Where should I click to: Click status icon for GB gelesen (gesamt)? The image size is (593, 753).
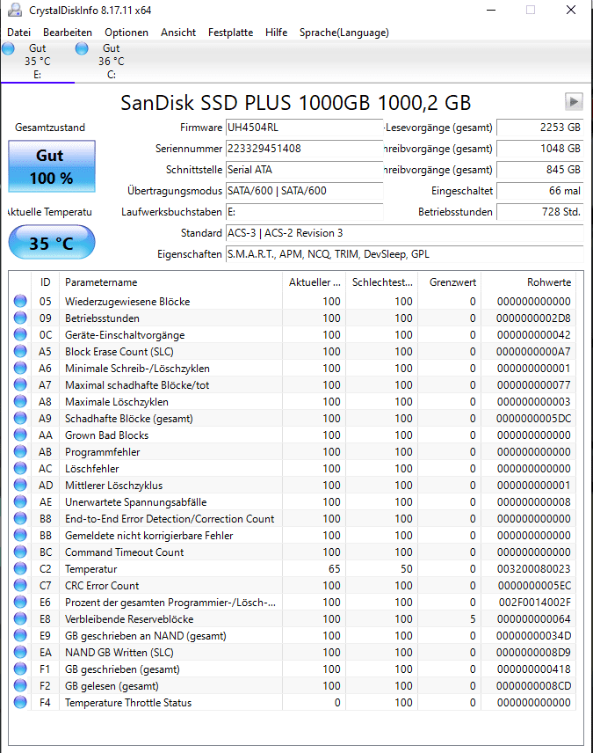20,686
